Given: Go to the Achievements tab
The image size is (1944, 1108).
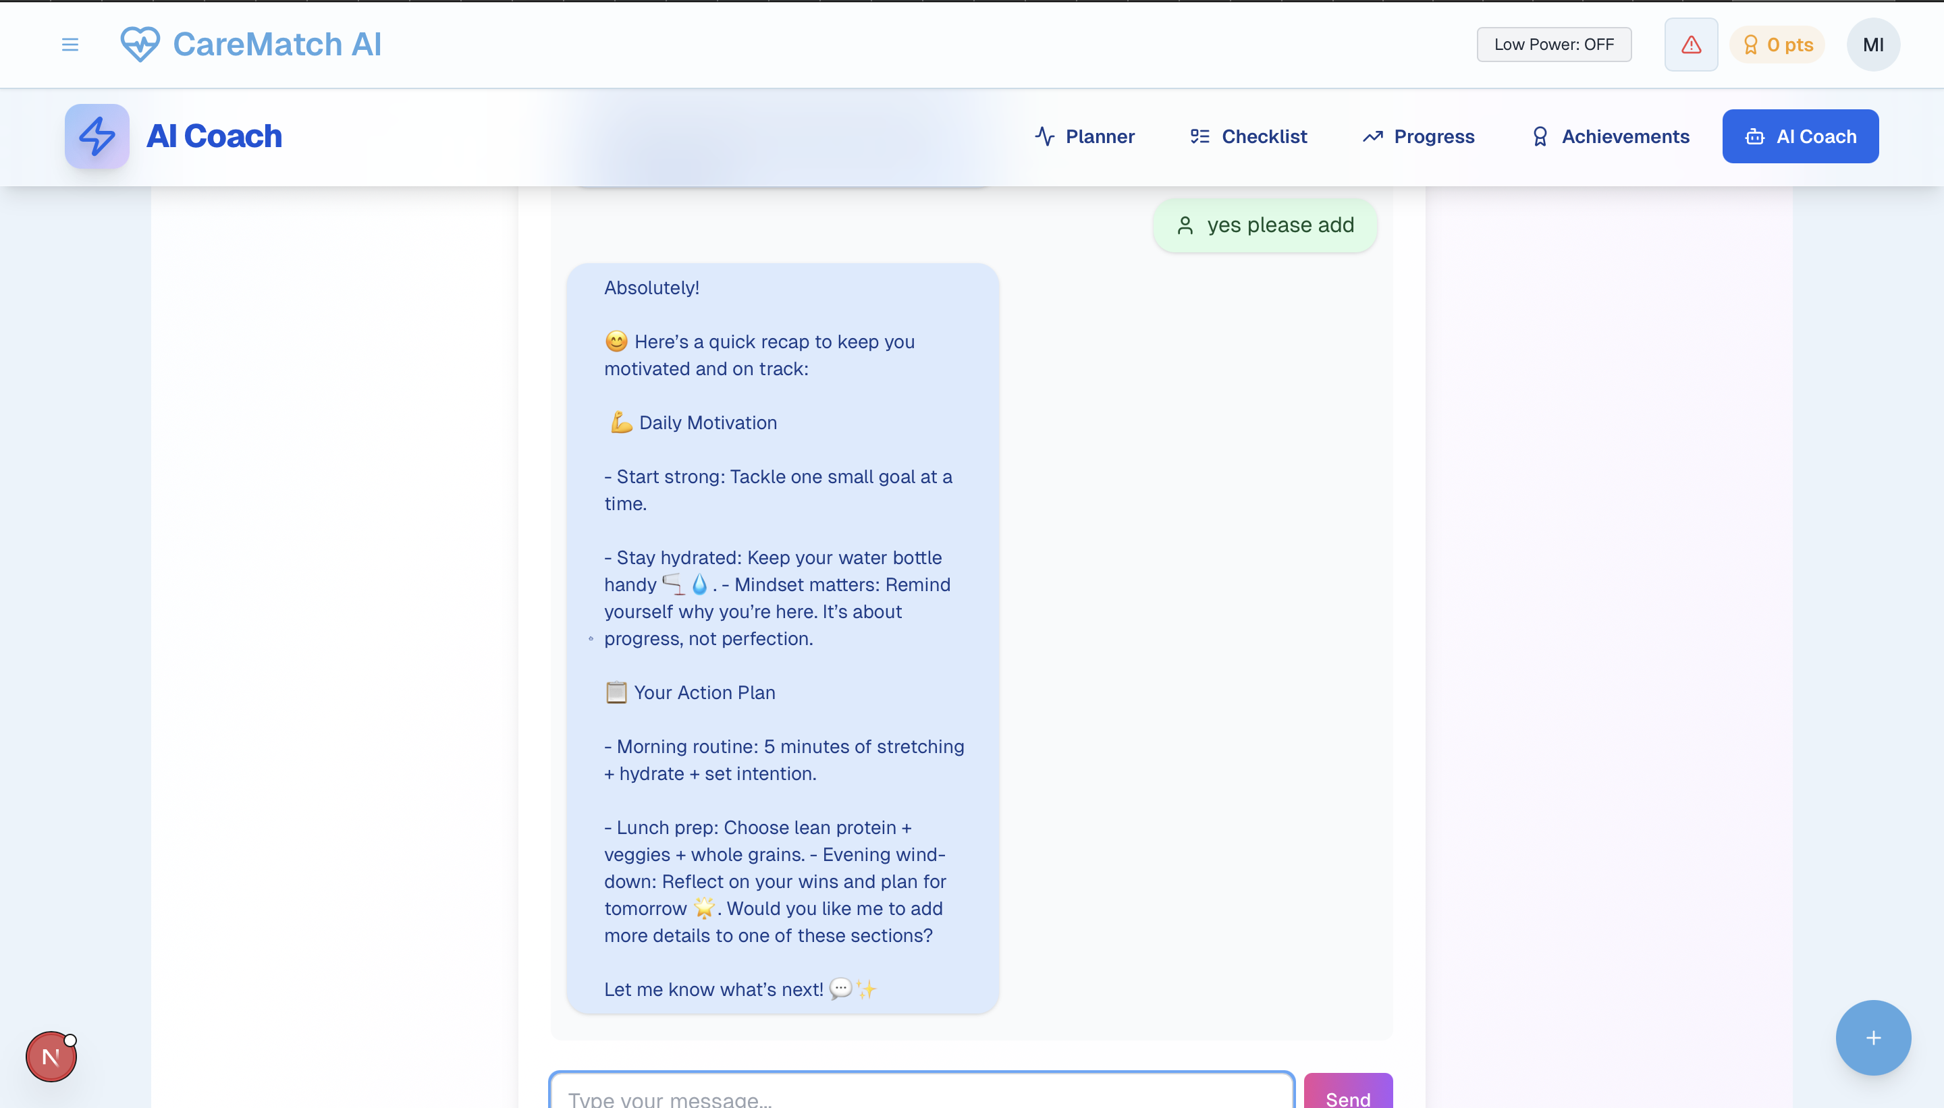Looking at the screenshot, I should coord(1610,136).
